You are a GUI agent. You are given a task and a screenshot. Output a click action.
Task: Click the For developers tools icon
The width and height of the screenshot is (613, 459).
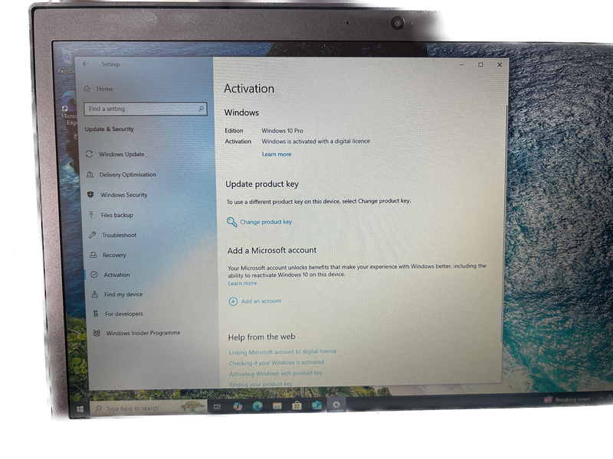(x=96, y=314)
